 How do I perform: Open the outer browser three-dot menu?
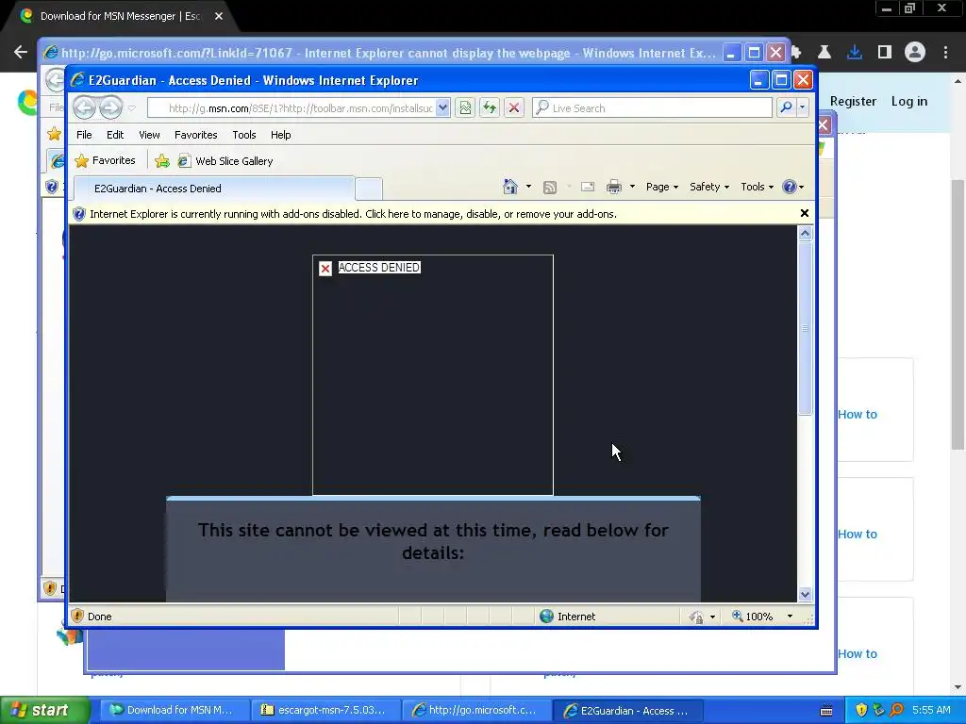[x=945, y=53]
